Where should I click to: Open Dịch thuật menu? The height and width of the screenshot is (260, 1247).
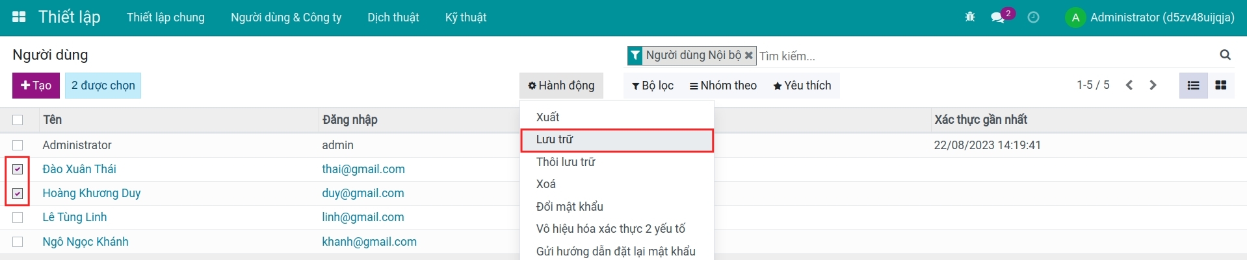coord(393,18)
